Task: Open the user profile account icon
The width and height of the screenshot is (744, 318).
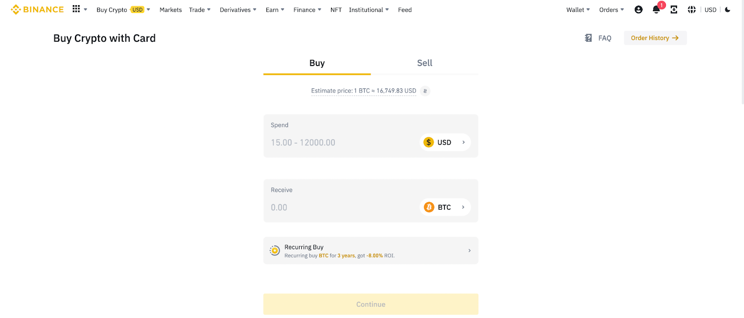Action: (x=638, y=9)
